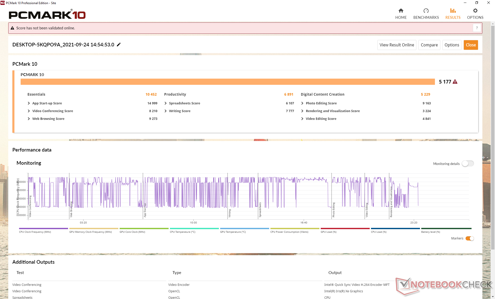This screenshot has height=299, width=495.
Task: Click the orange Close result button
Action: 471,45
